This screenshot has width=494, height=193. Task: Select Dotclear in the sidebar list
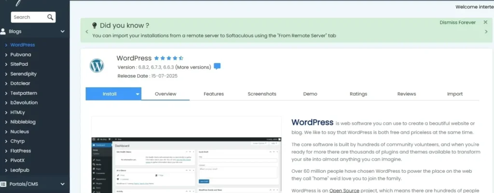pos(20,84)
